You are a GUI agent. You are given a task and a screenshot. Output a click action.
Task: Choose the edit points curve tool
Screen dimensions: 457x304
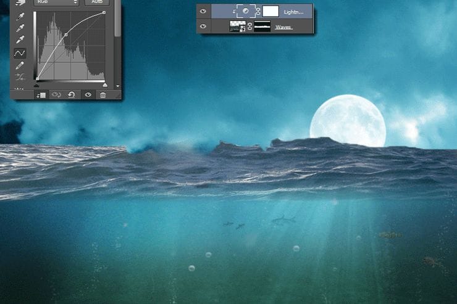(x=20, y=53)
